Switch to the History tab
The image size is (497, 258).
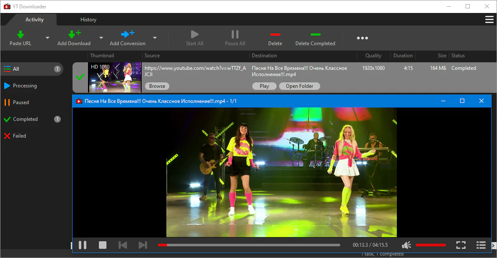[88, 20]
